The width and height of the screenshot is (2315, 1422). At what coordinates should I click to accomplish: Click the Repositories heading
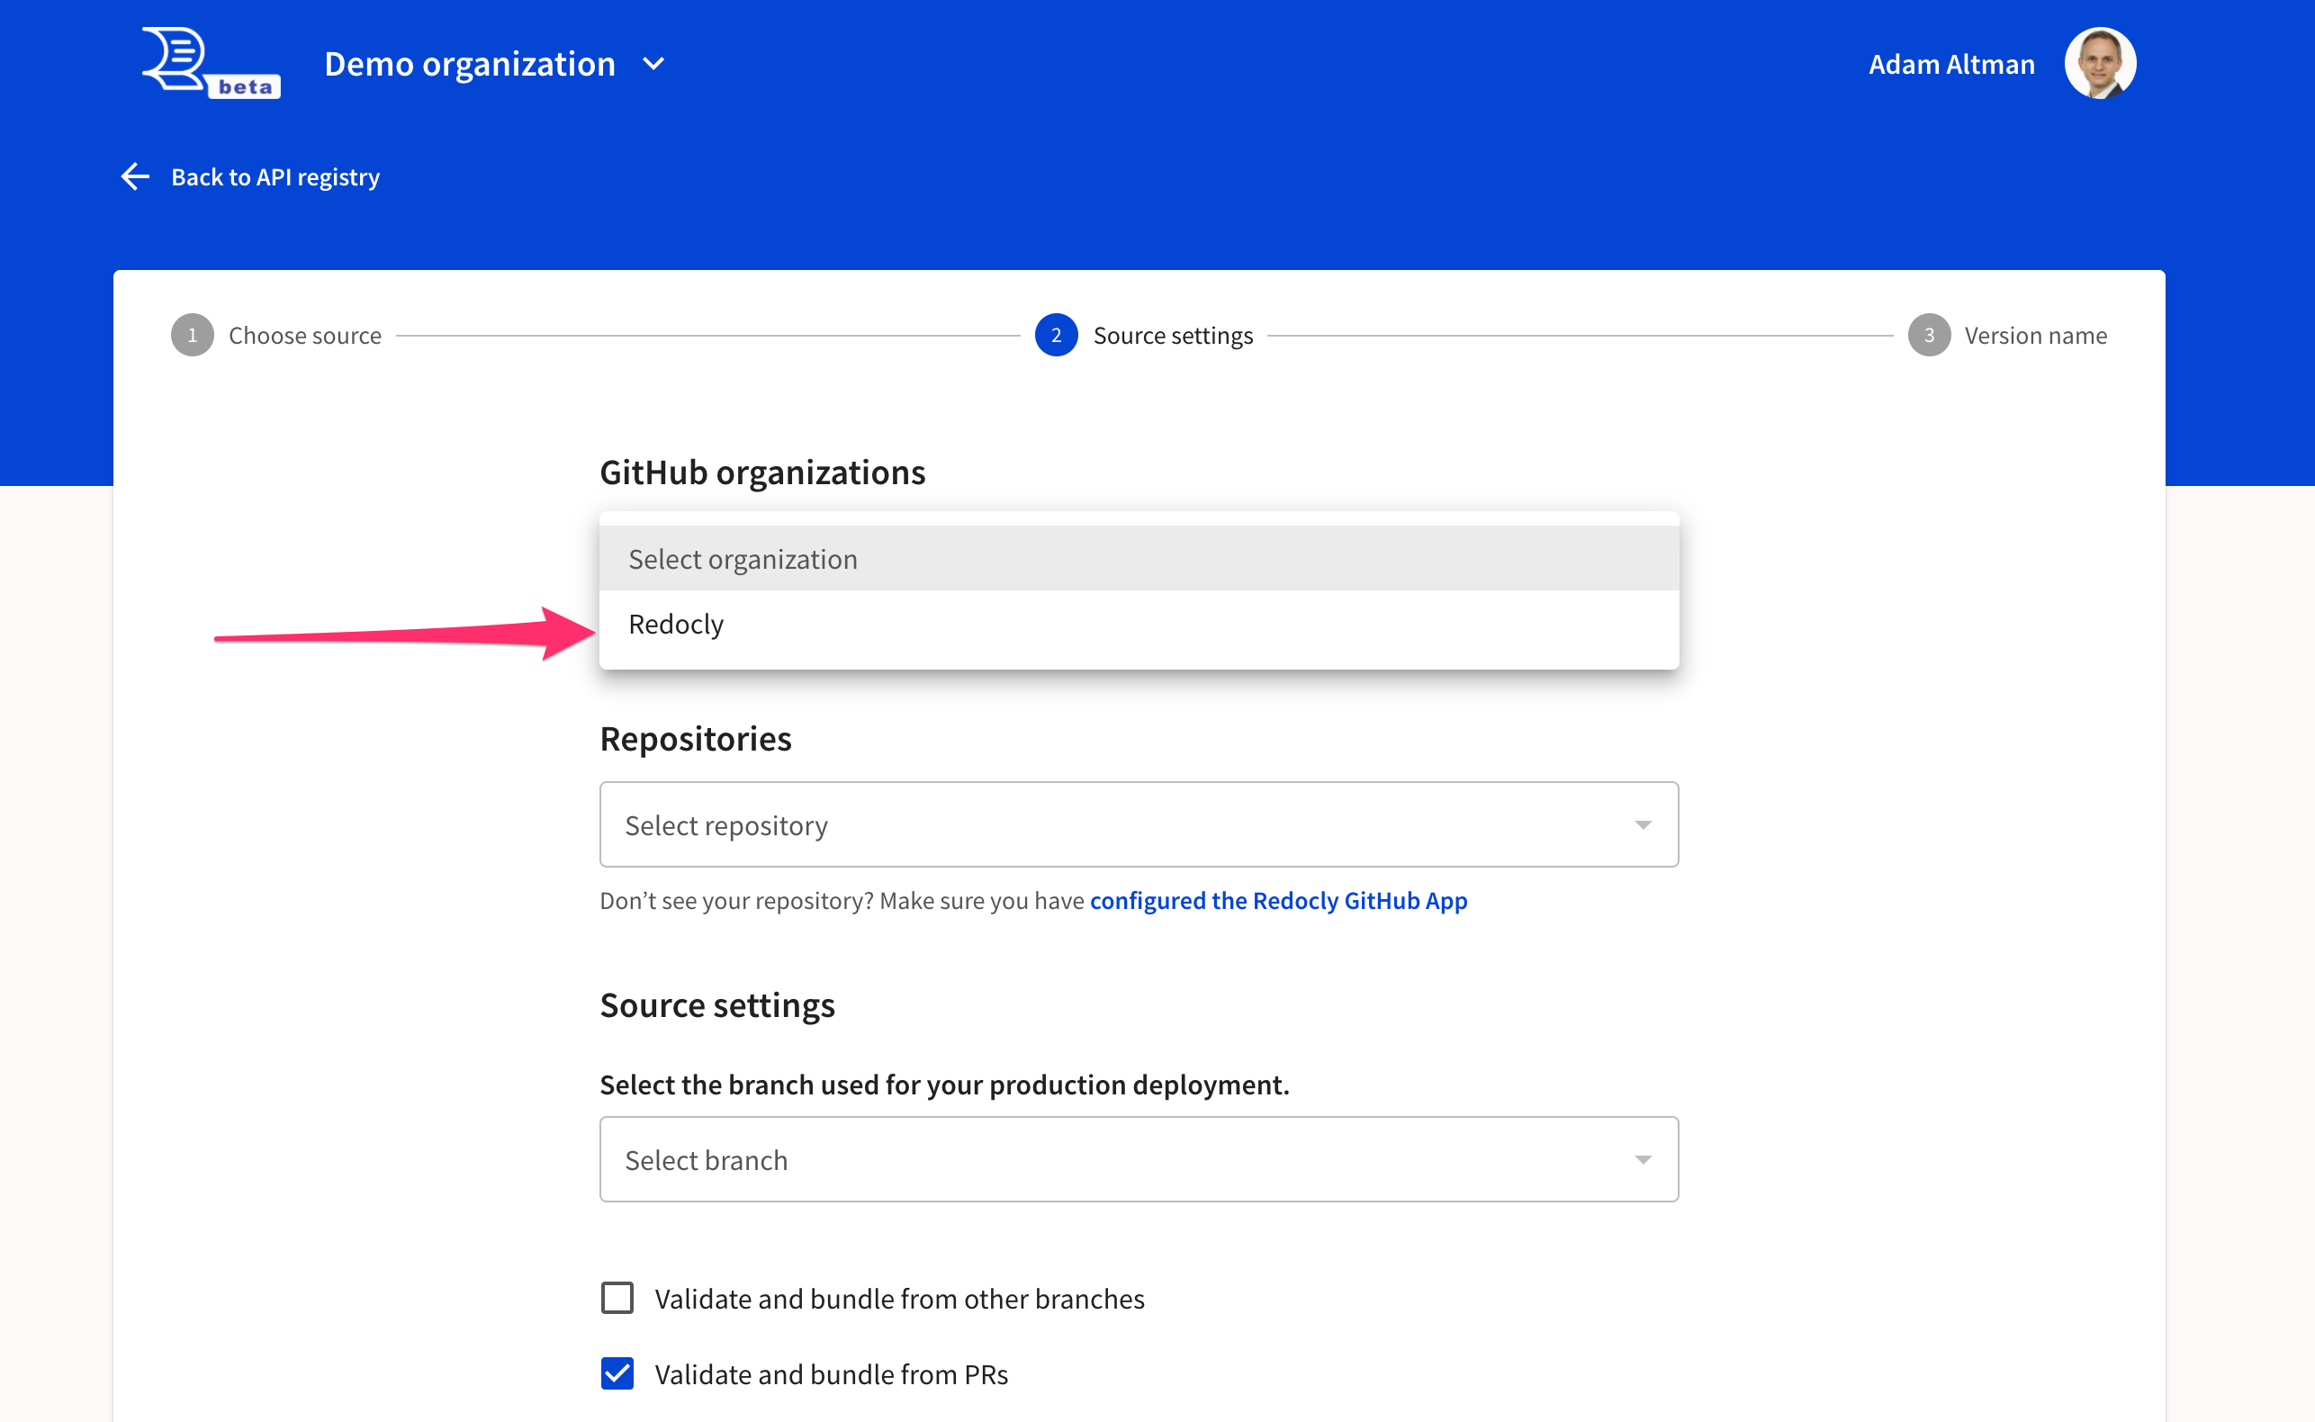pos(695,738)
